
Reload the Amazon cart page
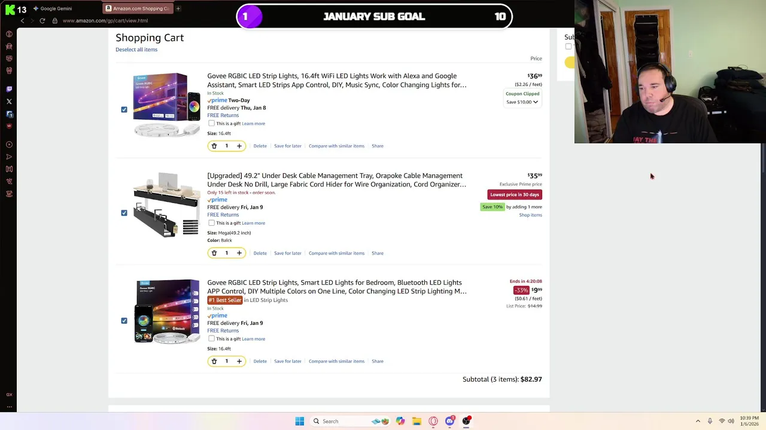coord(42,21)
